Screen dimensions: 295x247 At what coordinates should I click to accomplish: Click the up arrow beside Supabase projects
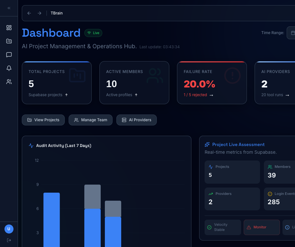click(x=66, y=95)
